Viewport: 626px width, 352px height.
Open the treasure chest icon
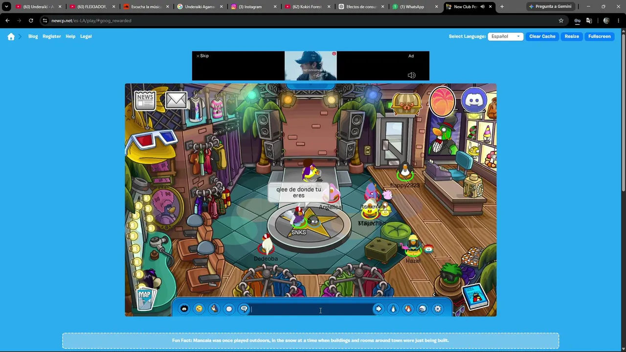[407, 104]
